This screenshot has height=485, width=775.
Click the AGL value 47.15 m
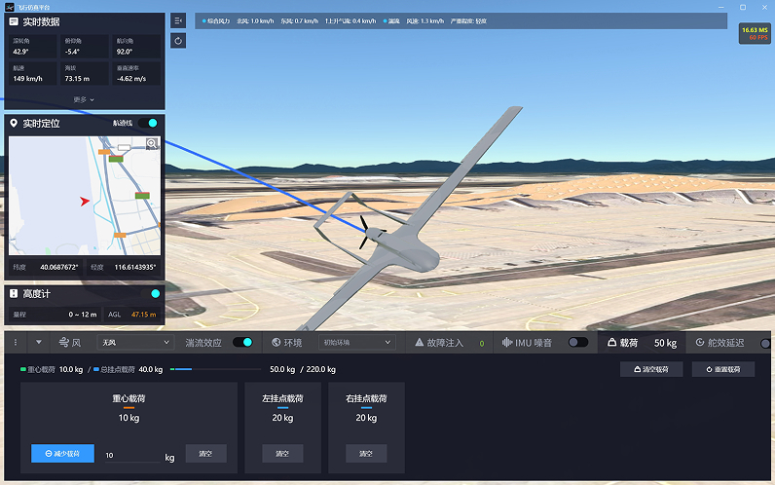(x=143, y=315)
